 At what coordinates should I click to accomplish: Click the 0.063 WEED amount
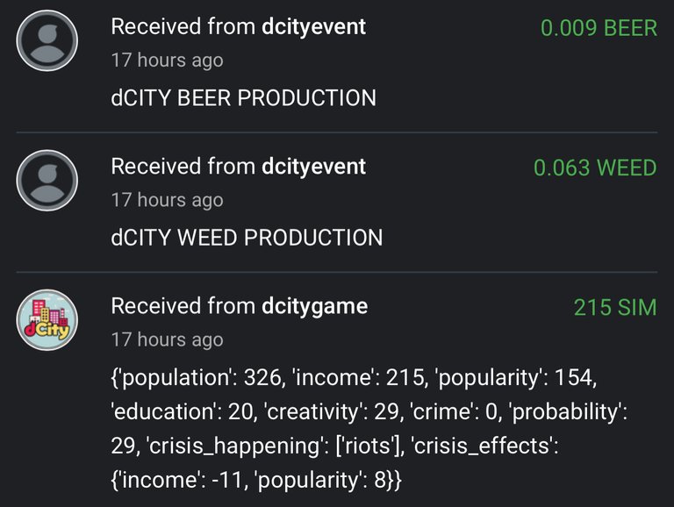point(595,168)
